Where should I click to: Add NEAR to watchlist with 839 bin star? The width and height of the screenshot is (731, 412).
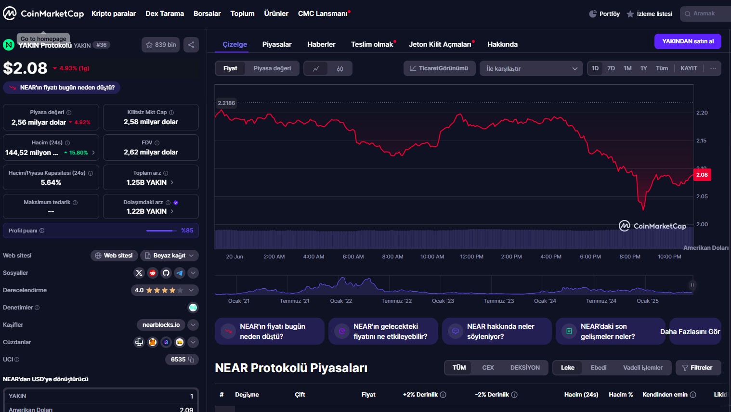click(161, 45)
